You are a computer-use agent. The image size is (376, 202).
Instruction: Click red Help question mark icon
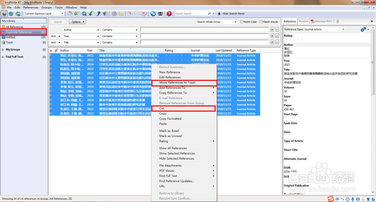(169, 14)
